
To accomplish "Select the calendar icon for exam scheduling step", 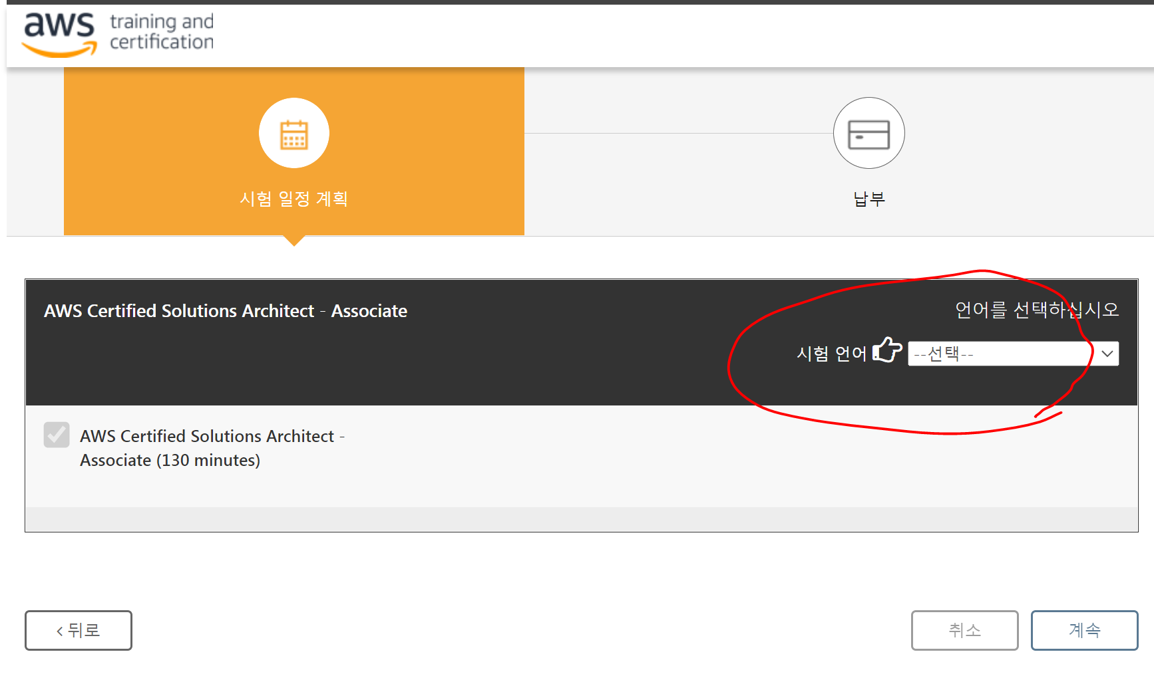I will (x=294, y=134).
